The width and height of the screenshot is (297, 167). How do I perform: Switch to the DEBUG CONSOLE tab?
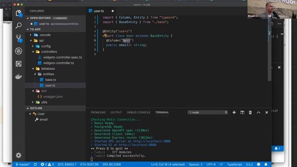coord(138,112)
